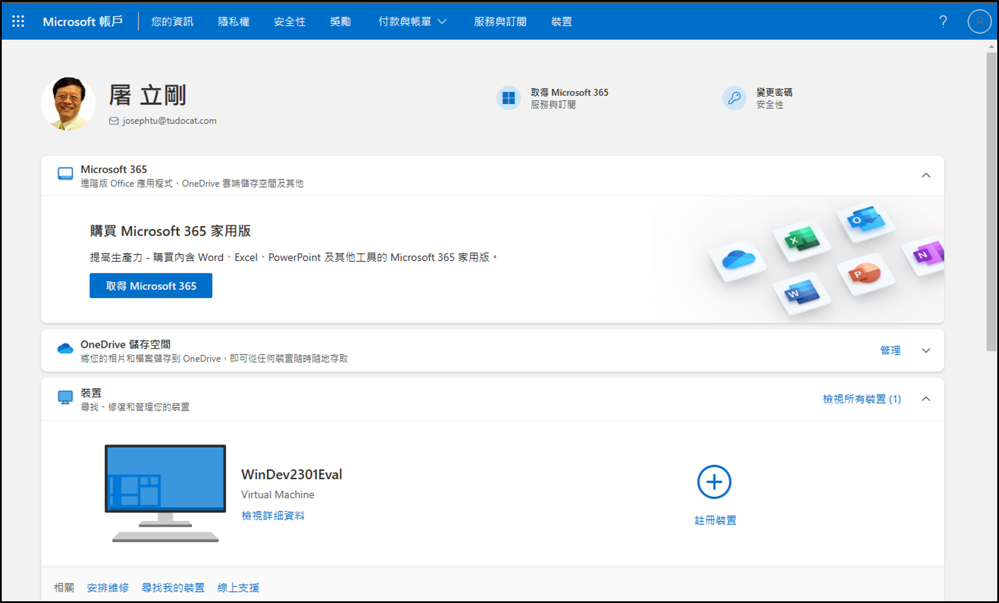Click 檢視所有裝置 (1) link

pyautogui.click(x=862, y=399)
